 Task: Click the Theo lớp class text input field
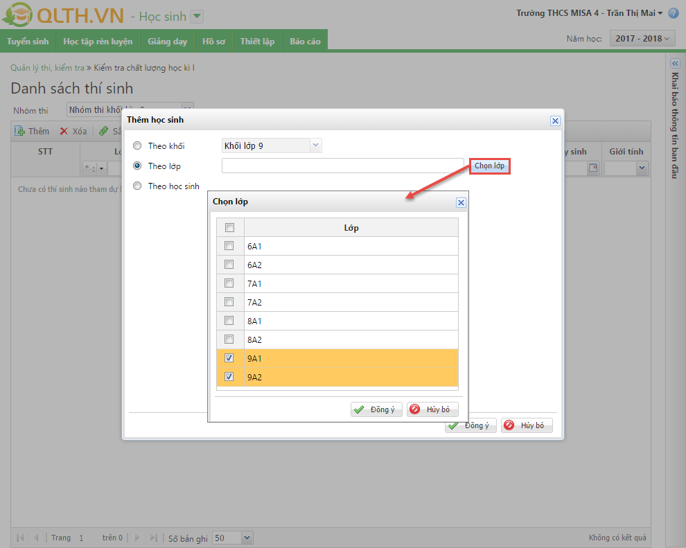[342, 166]
